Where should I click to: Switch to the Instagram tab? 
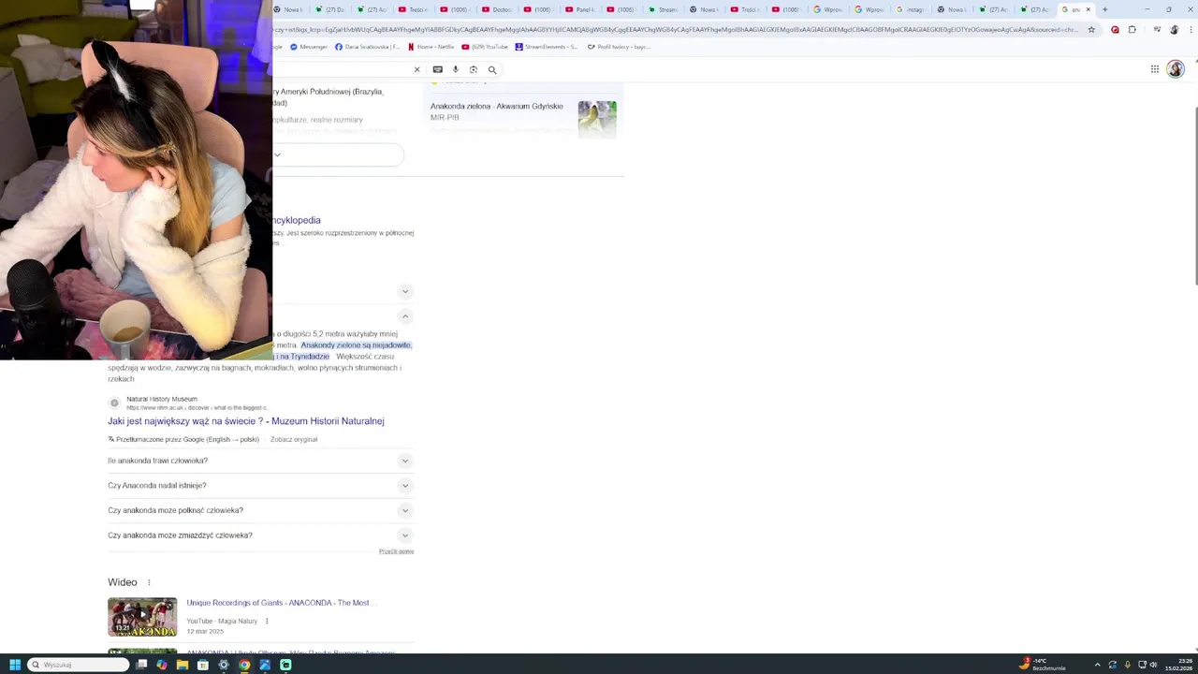(913, 9)
